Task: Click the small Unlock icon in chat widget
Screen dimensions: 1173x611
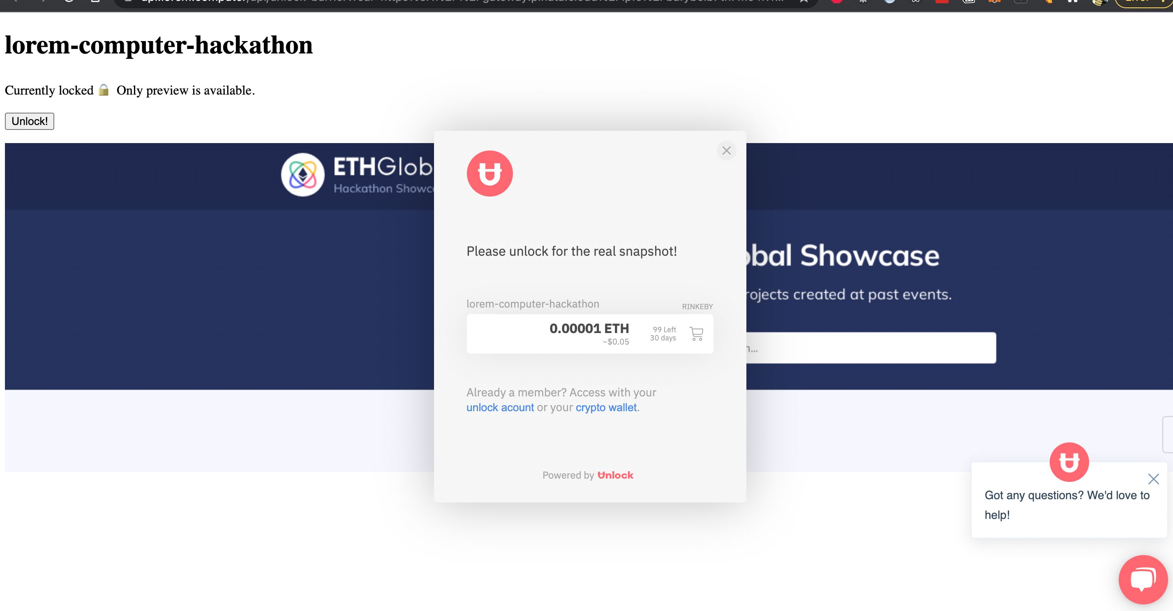Action: pos(1069,461)
